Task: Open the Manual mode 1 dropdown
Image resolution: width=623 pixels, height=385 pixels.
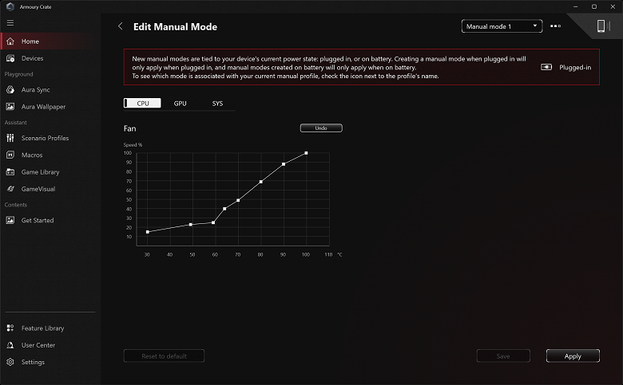Action: [502, 26]
